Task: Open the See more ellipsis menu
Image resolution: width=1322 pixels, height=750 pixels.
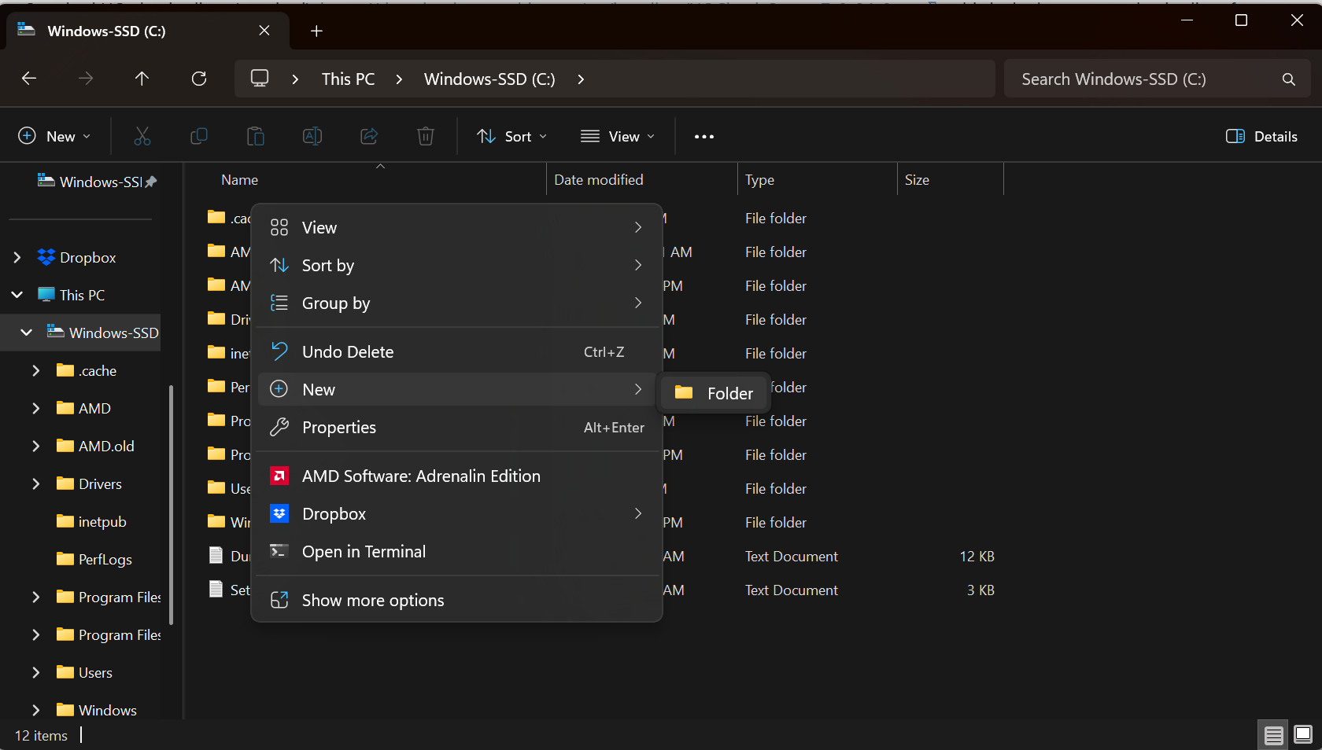Action: pyautogui.click(x=703, y=137)
